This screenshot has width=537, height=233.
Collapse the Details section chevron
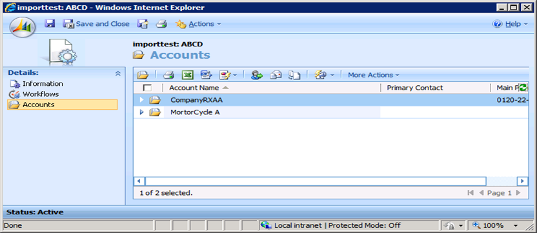click(118, 73)
